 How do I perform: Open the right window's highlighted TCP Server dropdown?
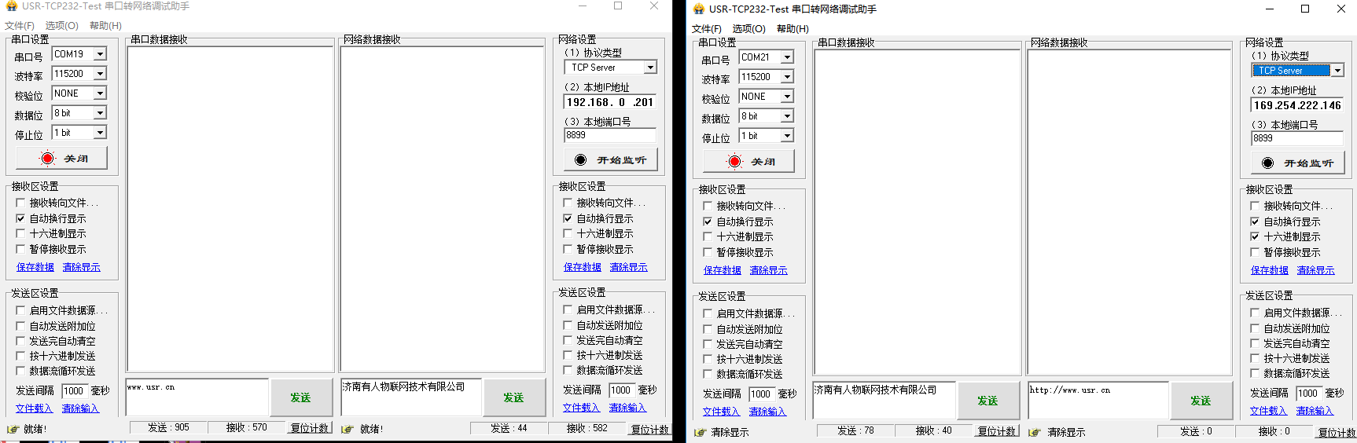click(1337, 71)
